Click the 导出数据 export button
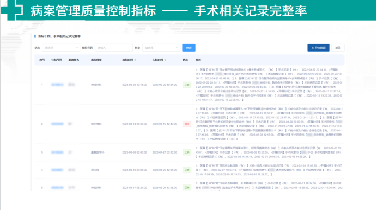The image size is (377, 211). coord(318,48)
